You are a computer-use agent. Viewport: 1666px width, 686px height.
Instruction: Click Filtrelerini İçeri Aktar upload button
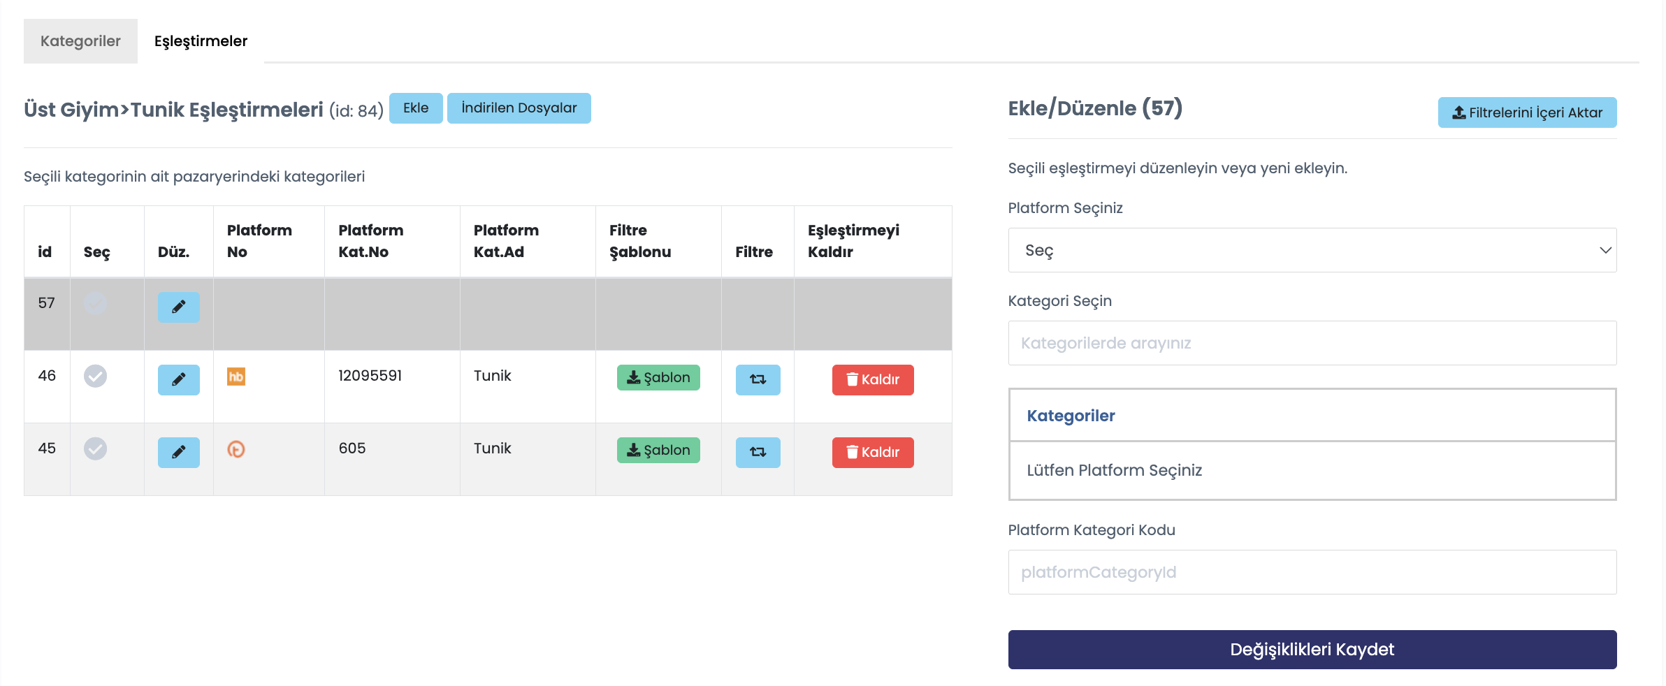click(x=1527, y=112)
